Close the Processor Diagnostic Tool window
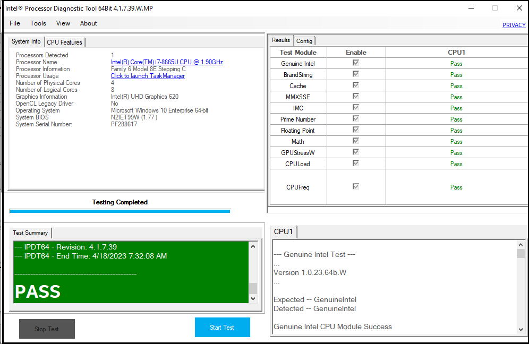This screenshot has height=344, width=529. [x=519, y=8]
